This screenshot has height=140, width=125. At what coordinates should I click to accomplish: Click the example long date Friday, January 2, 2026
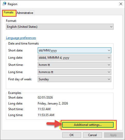point(53,103)
